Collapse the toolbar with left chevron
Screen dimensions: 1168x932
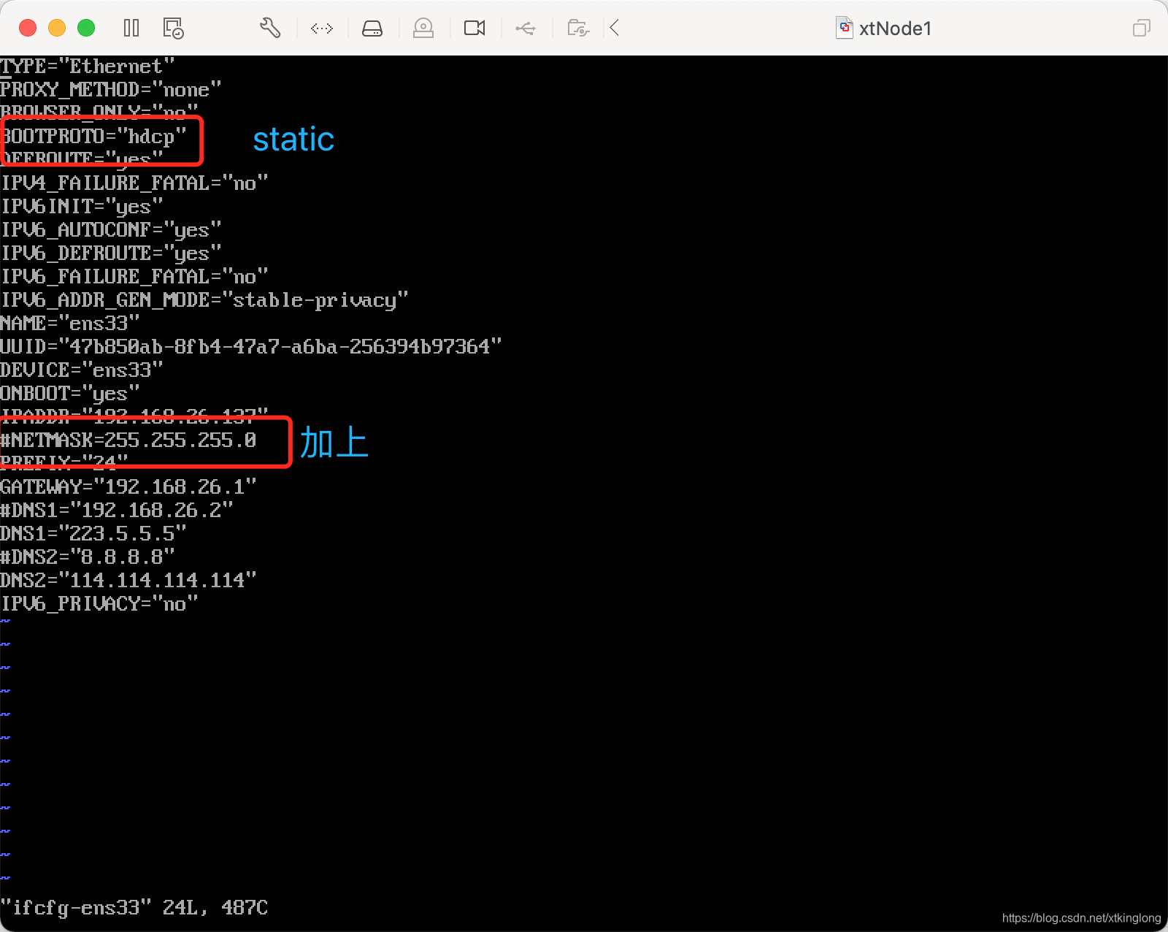615,28
